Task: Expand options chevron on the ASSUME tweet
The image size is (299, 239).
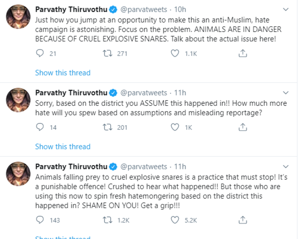Action: pyautogui.click(x=286, y=93)
